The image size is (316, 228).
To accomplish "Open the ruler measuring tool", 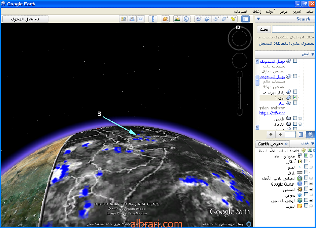I will click(x=153, y=19).
